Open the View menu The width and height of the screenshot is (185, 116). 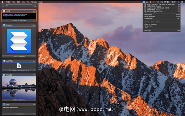pos(23,2)
